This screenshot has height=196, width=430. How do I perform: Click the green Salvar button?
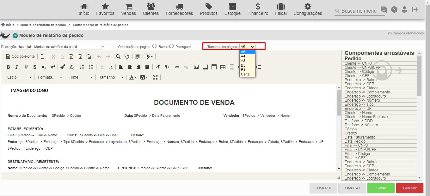tap(381, 188)
